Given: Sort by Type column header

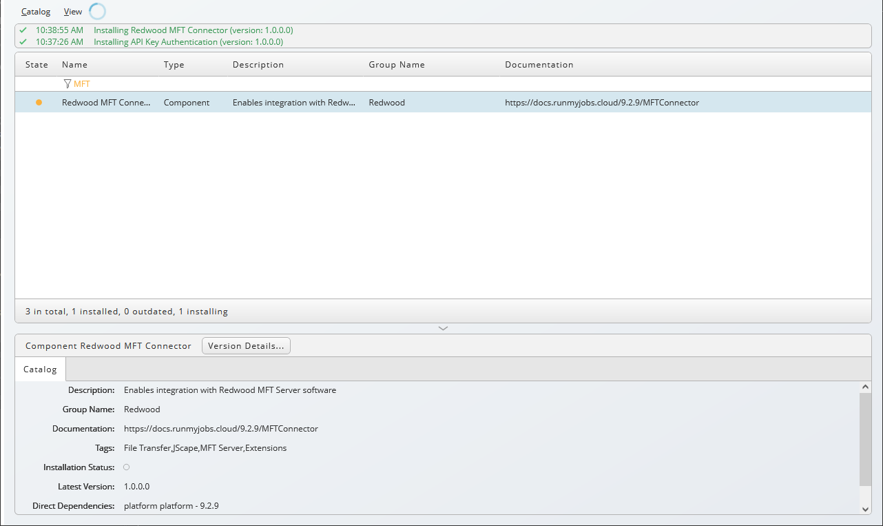Looking at the screenshot, I should click(174, 65).
